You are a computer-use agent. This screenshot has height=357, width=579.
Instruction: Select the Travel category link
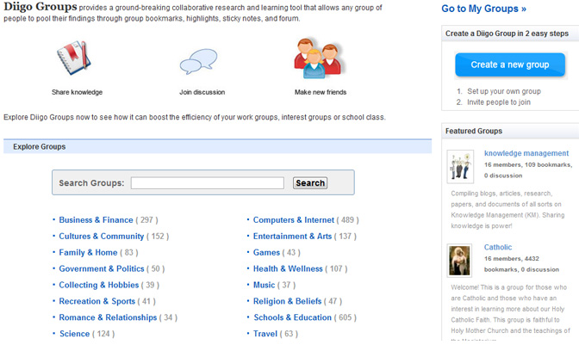[265, 334]
